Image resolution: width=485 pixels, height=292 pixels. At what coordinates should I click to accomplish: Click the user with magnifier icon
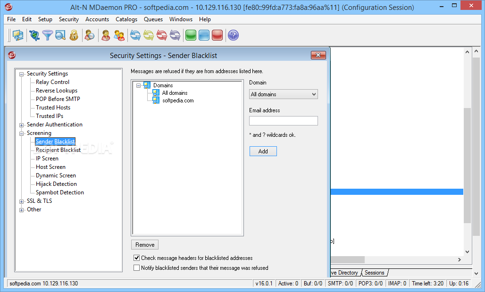click(89, 35)
